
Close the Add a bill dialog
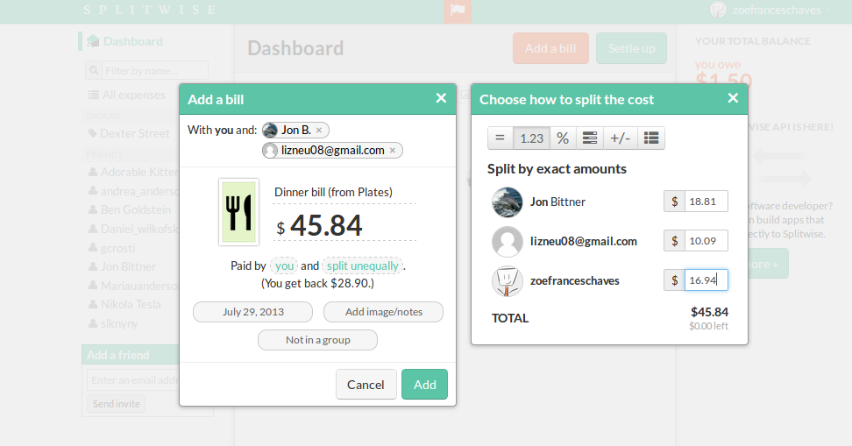[441, 98]
